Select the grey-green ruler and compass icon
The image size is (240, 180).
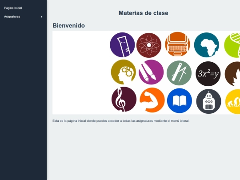(179, 73)
